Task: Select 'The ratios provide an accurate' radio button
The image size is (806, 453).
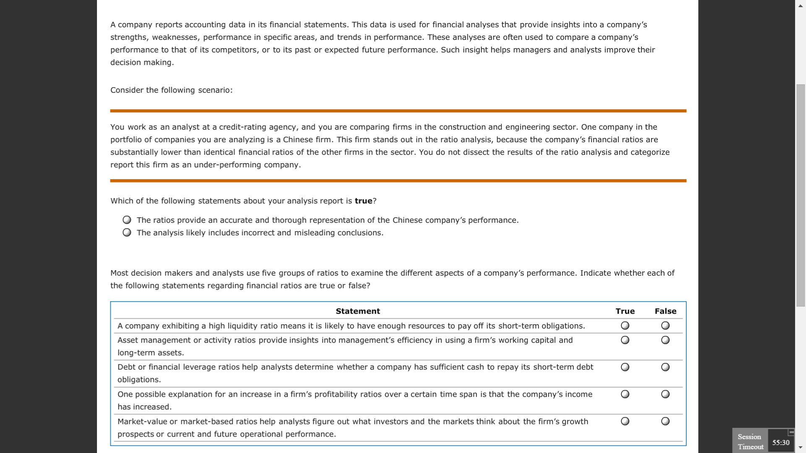Action: coord(126,220)
